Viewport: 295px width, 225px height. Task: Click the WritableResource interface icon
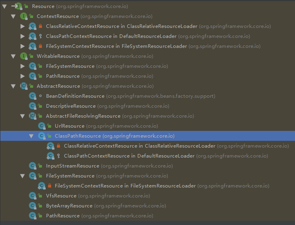[24, 56]
